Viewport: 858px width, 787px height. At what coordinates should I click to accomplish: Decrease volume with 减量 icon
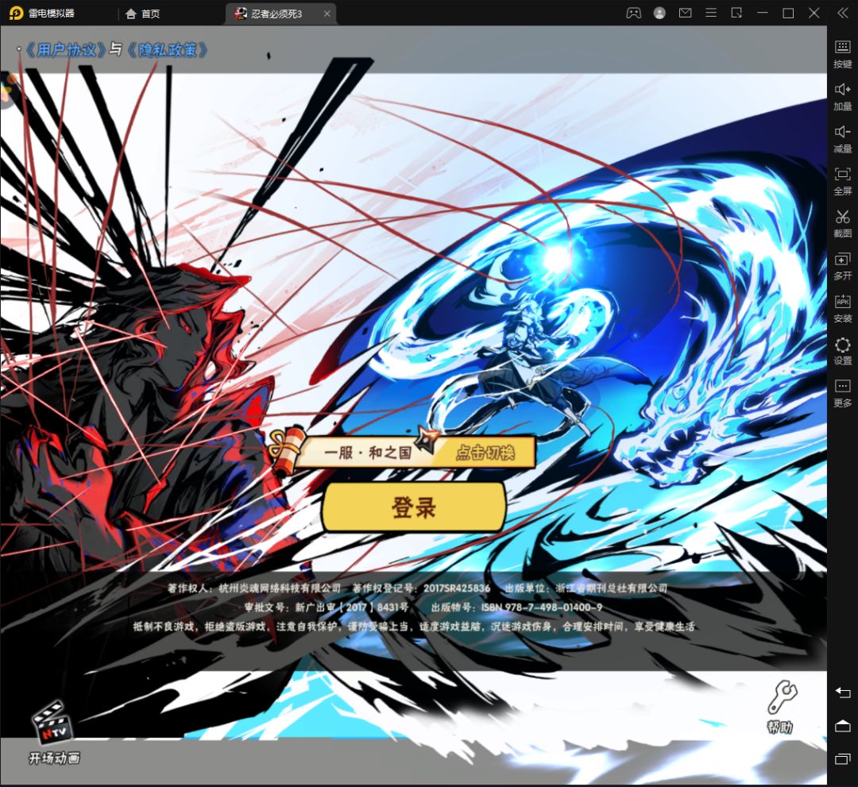click(x=842, y=138)
